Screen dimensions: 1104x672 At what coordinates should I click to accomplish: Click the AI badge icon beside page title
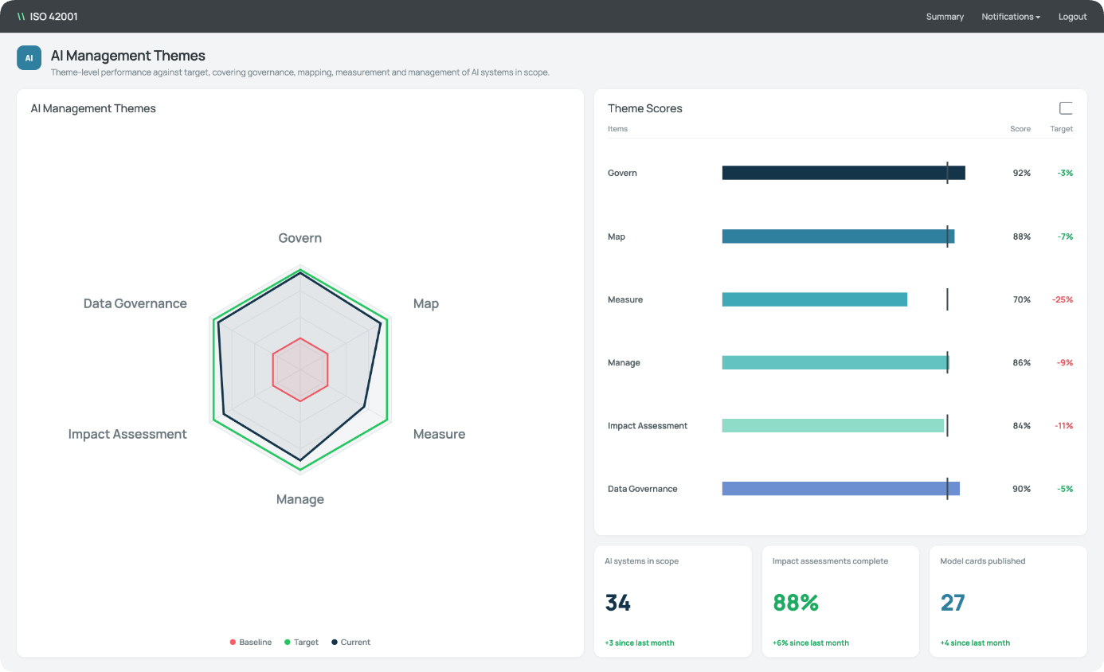click(x=29, y=57)
